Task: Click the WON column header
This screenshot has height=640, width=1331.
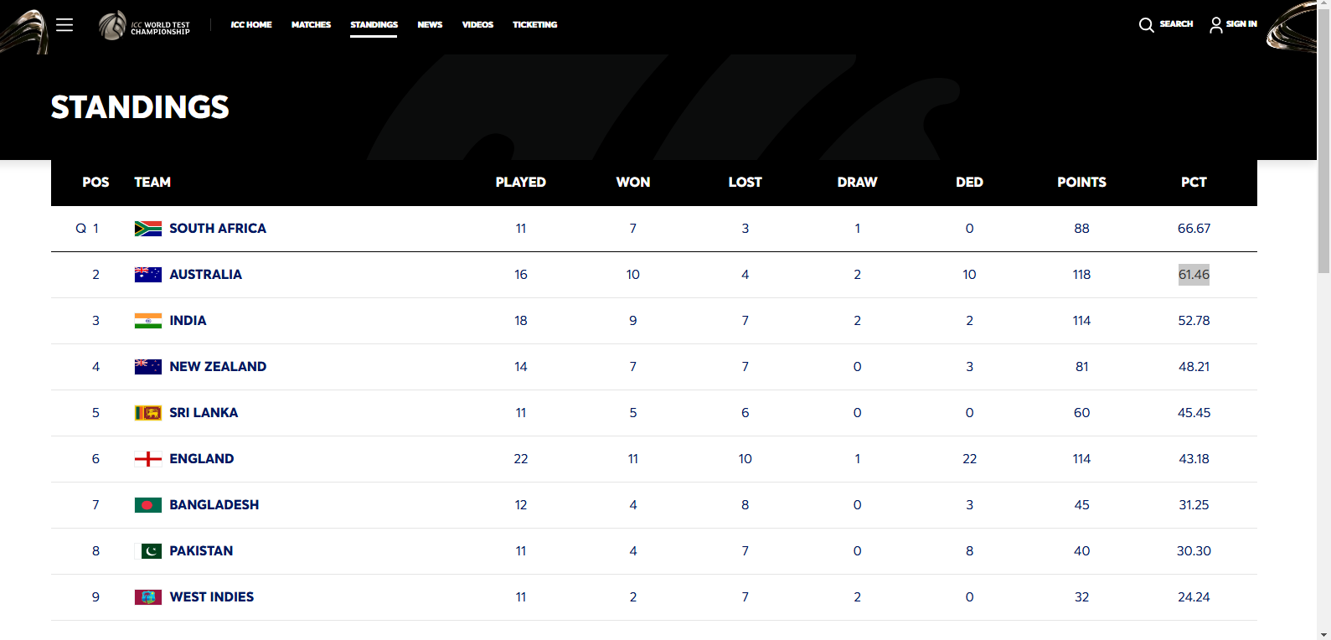Action: coord(633,183)
